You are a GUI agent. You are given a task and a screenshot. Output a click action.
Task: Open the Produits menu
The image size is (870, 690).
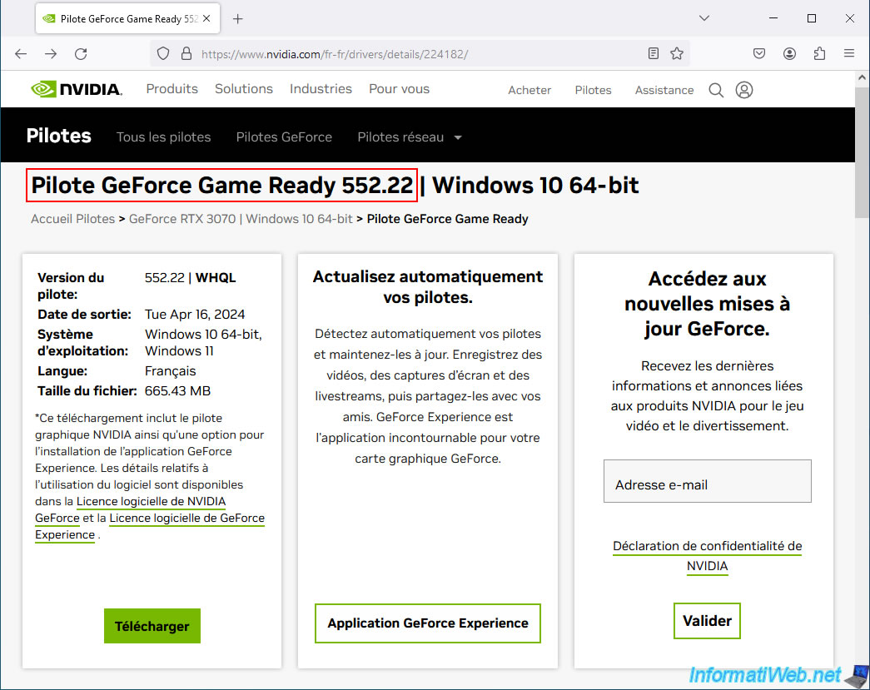pos(172,89)
